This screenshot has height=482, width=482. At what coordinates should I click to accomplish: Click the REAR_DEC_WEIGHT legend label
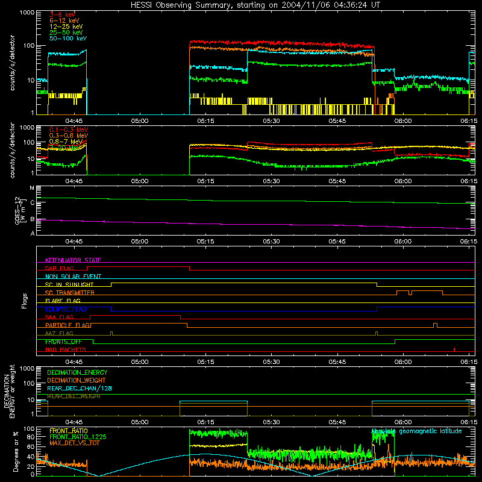[74, 396]
